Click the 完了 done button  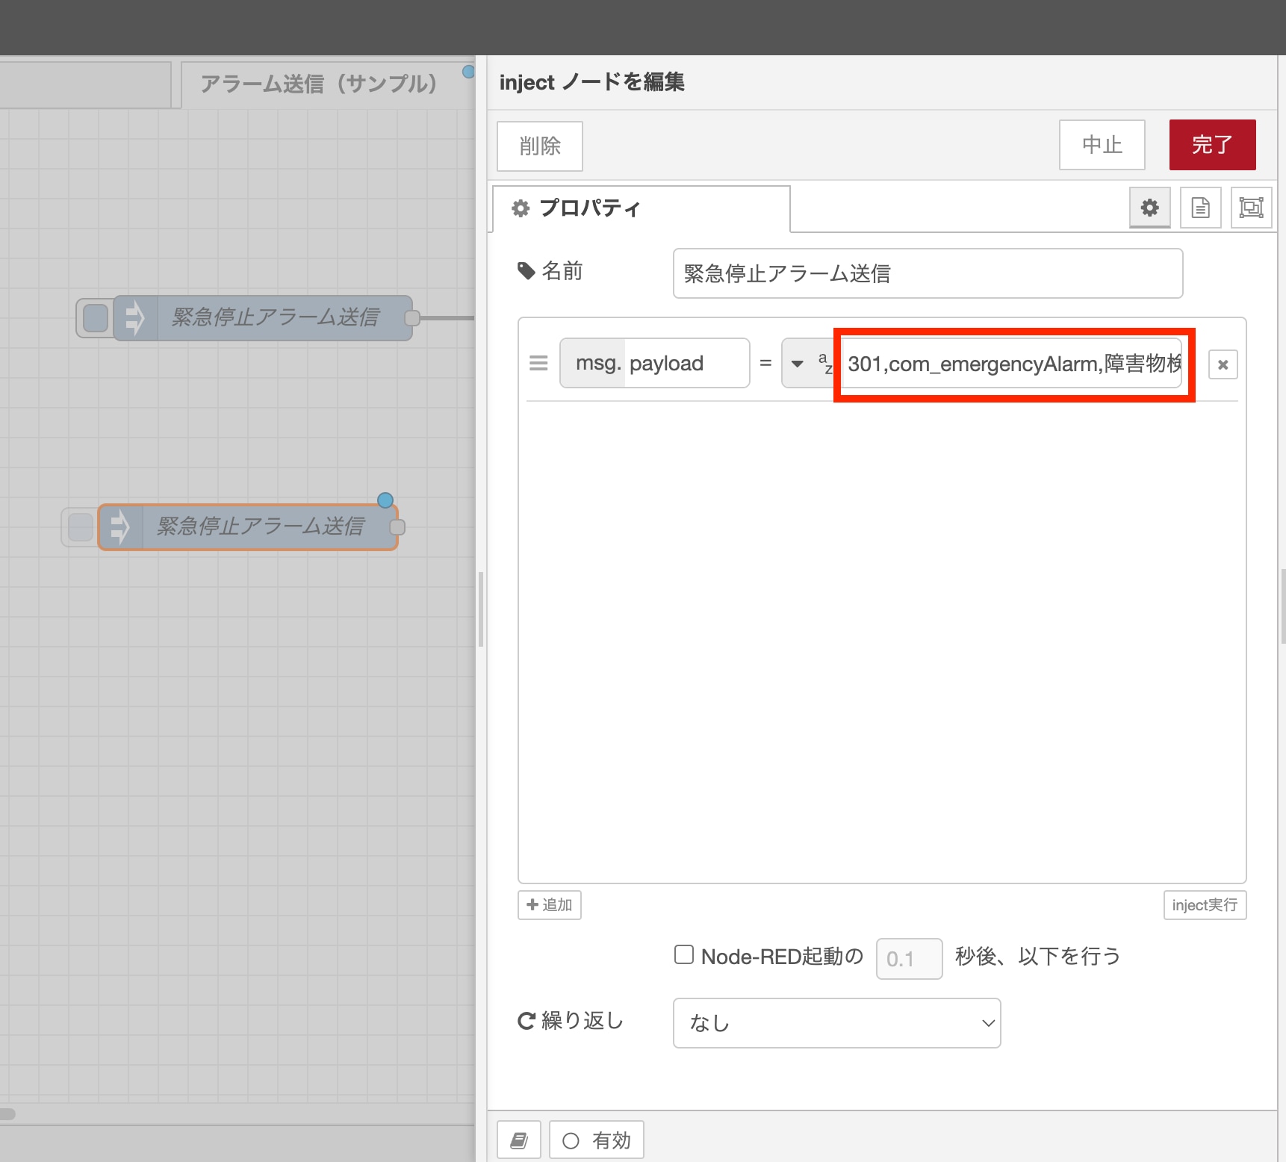tap(1212, 145)
